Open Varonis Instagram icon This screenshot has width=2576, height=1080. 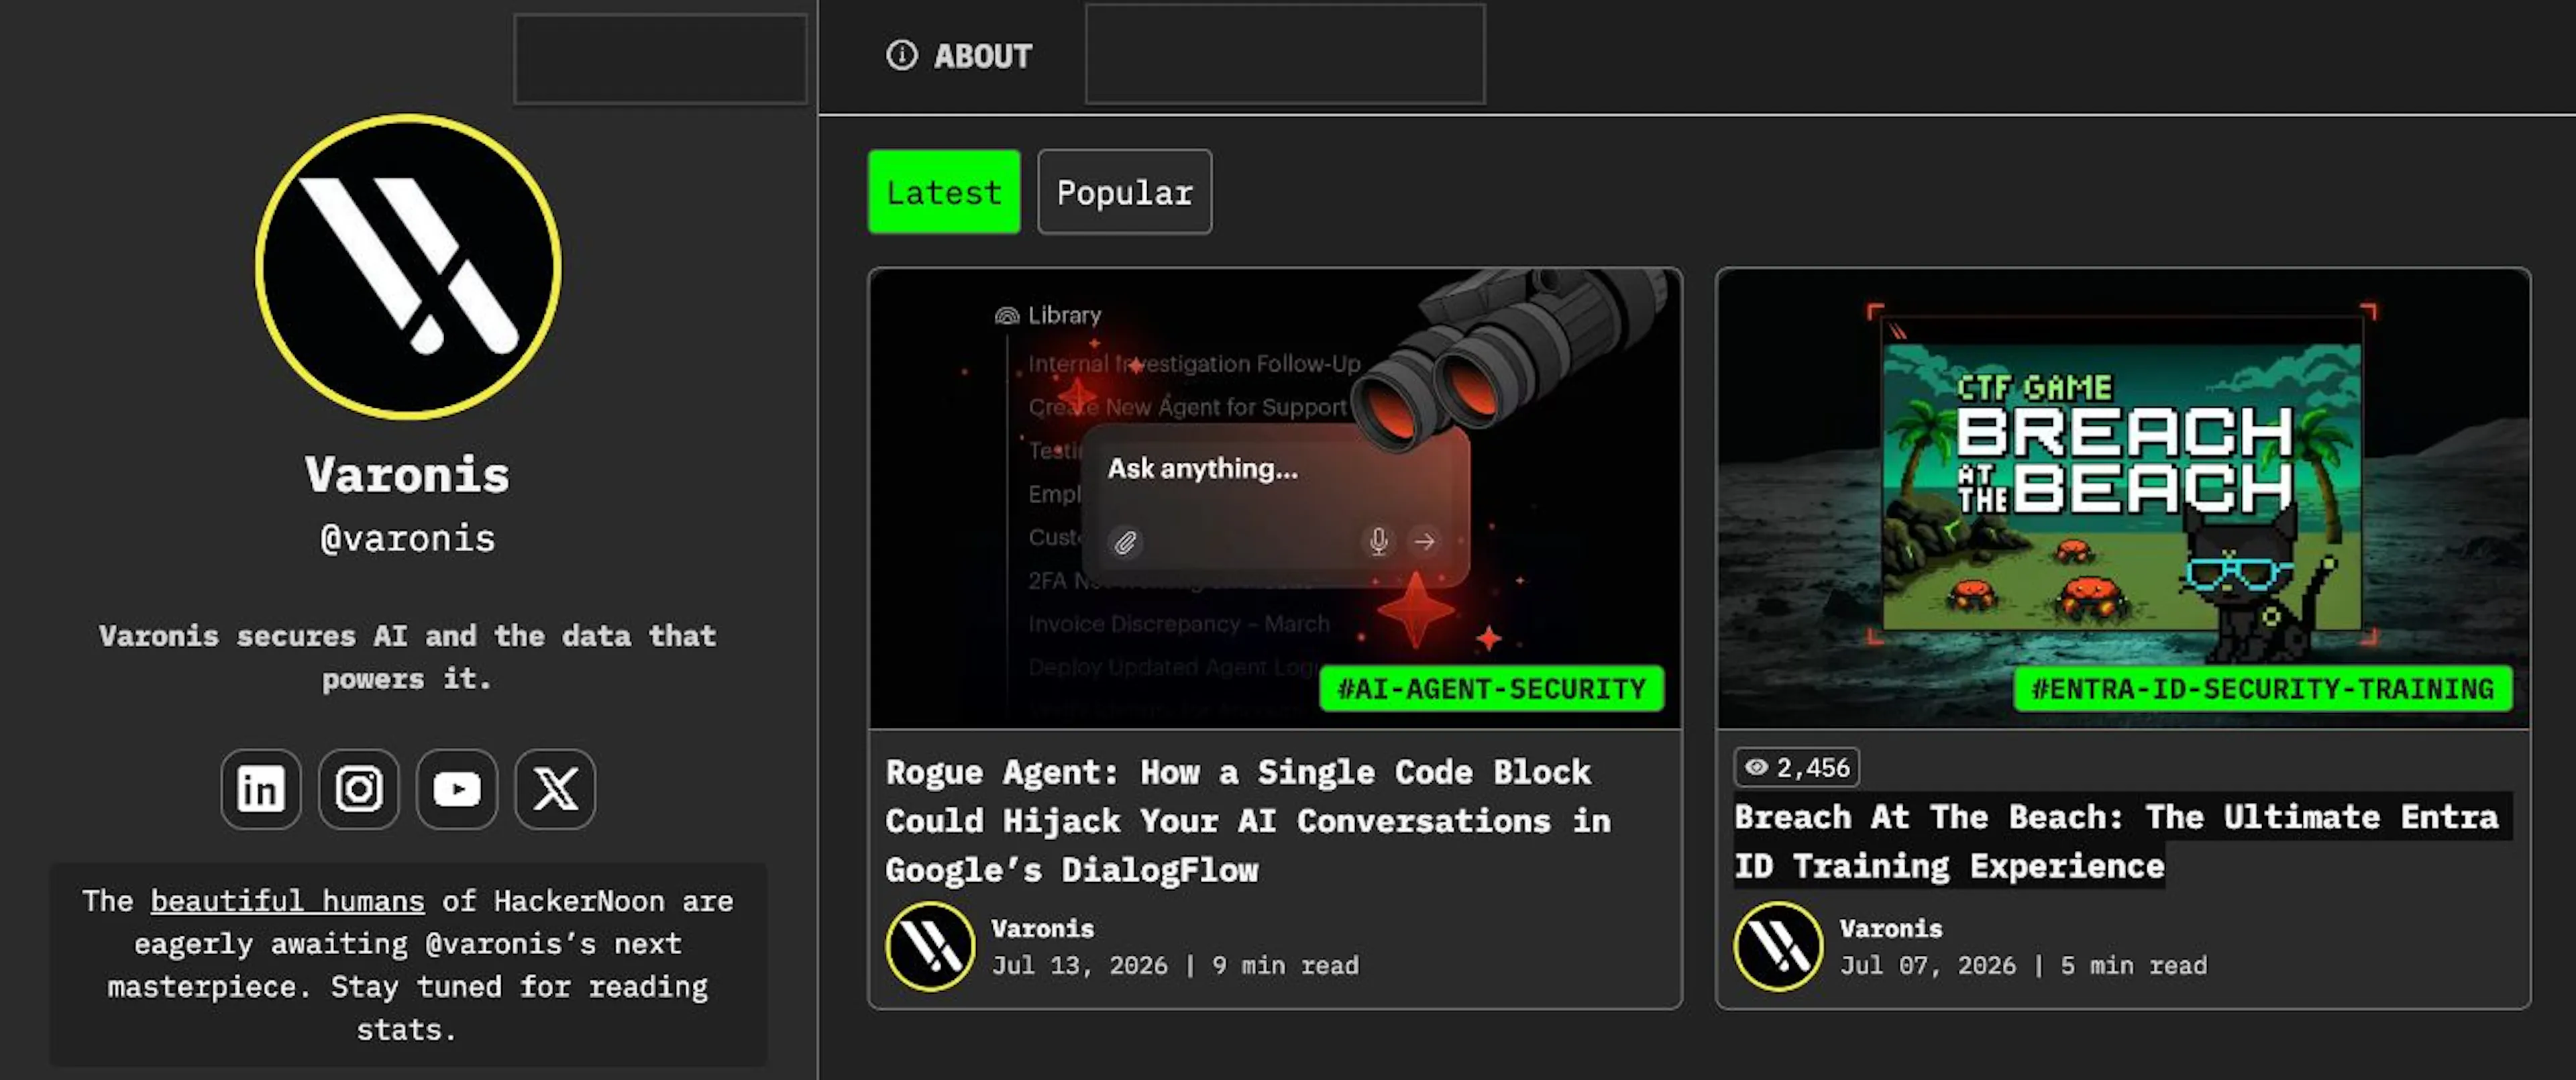[358, 789]
